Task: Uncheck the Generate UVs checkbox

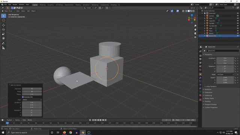Action: click(x=23, y=97)
